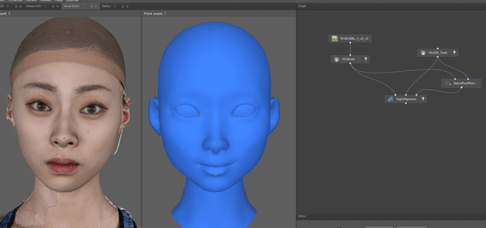The image size is (486, 228).
Task: Click the geometry icon on RCModel node
Action: (x=337, y=59)
